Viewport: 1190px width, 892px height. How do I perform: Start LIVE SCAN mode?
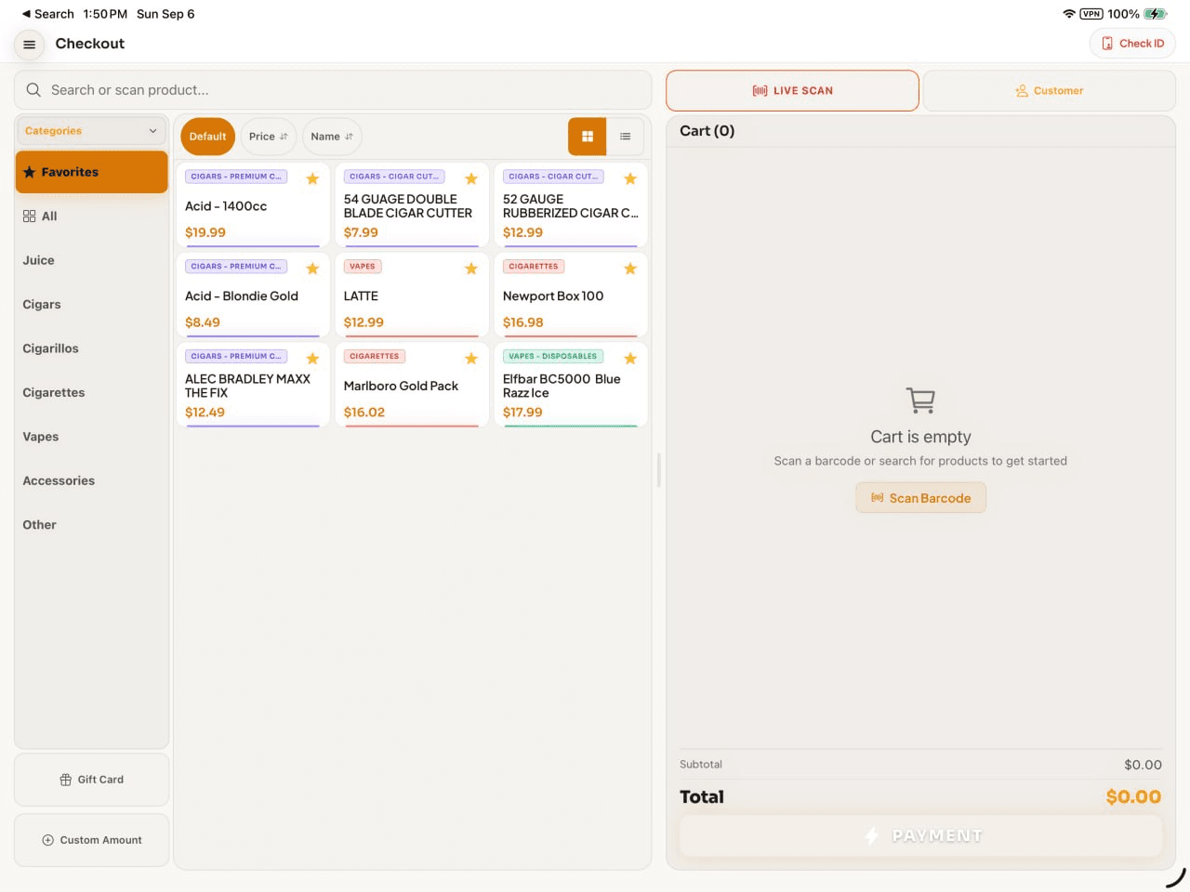click(x=792, y=91)
